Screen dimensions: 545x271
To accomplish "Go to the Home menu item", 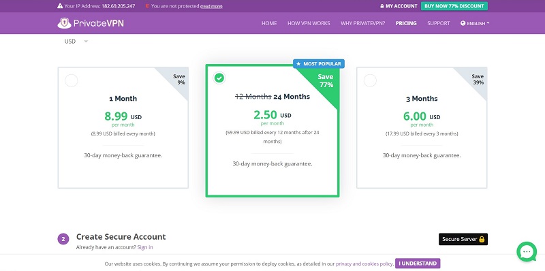I will tap(269, 23).
